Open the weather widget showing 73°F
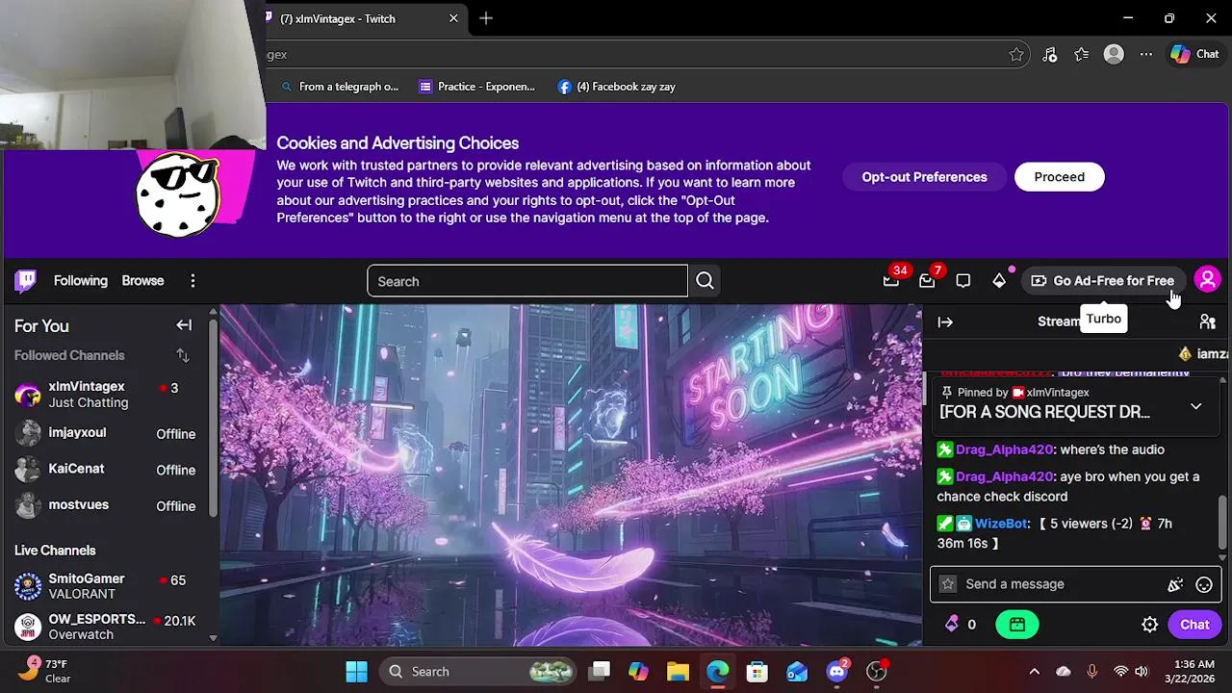This screenshot has height=693, width=1232. pos(43,671)
